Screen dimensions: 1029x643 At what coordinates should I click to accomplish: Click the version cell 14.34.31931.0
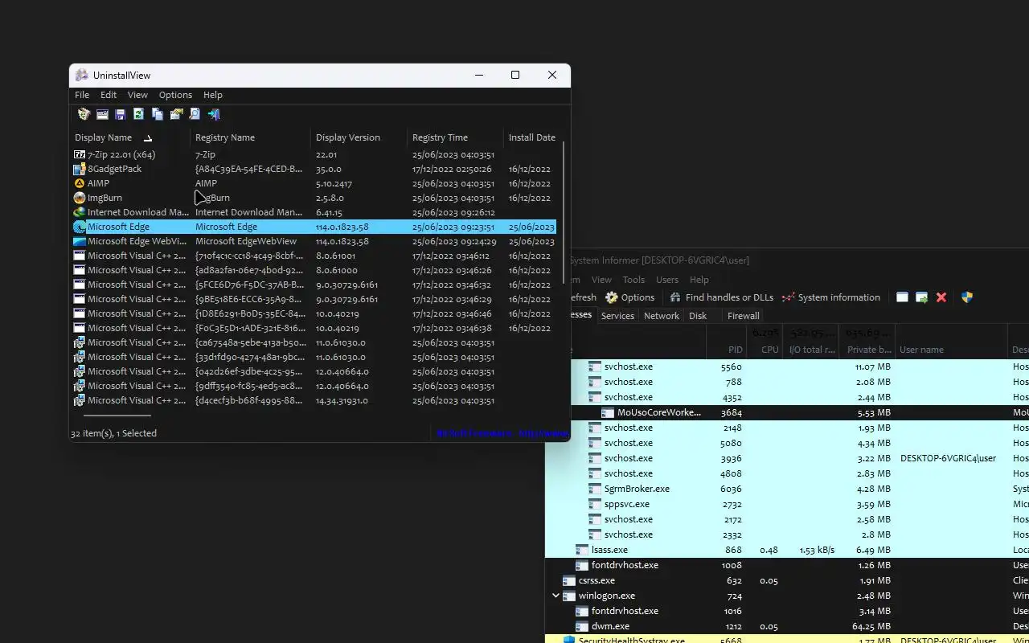click(x=342, y=400)
